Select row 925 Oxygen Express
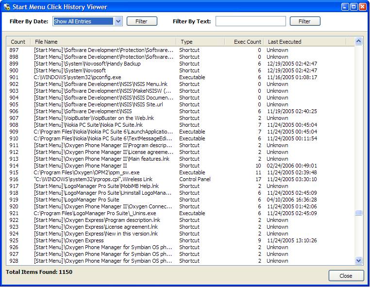 pos(181,240)
